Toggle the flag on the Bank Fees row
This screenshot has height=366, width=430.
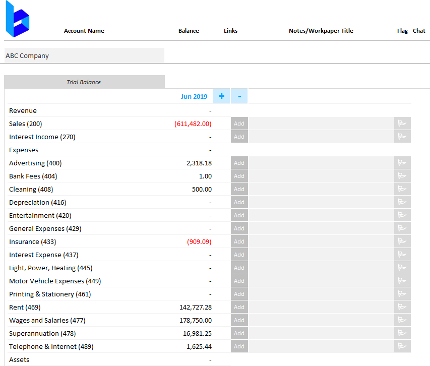[402, 175]
